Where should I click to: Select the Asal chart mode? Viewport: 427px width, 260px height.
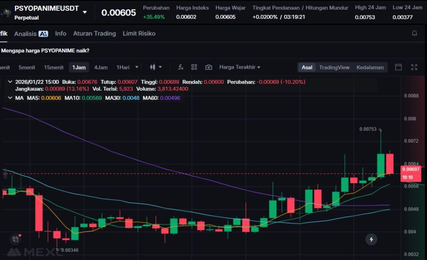[x=307, y=67]
